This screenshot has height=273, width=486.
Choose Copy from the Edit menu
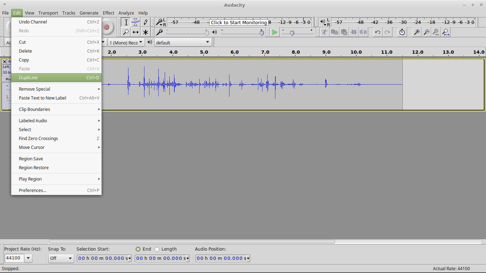coord(56,60)
